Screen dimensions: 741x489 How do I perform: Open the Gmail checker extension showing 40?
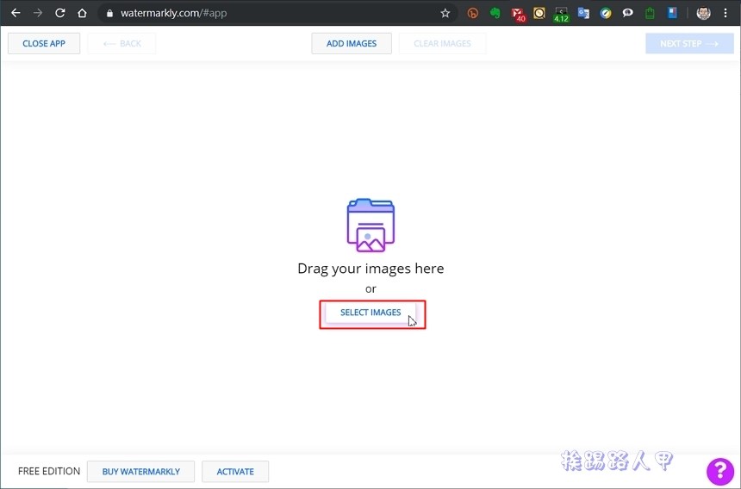click(x=518, y=14)
